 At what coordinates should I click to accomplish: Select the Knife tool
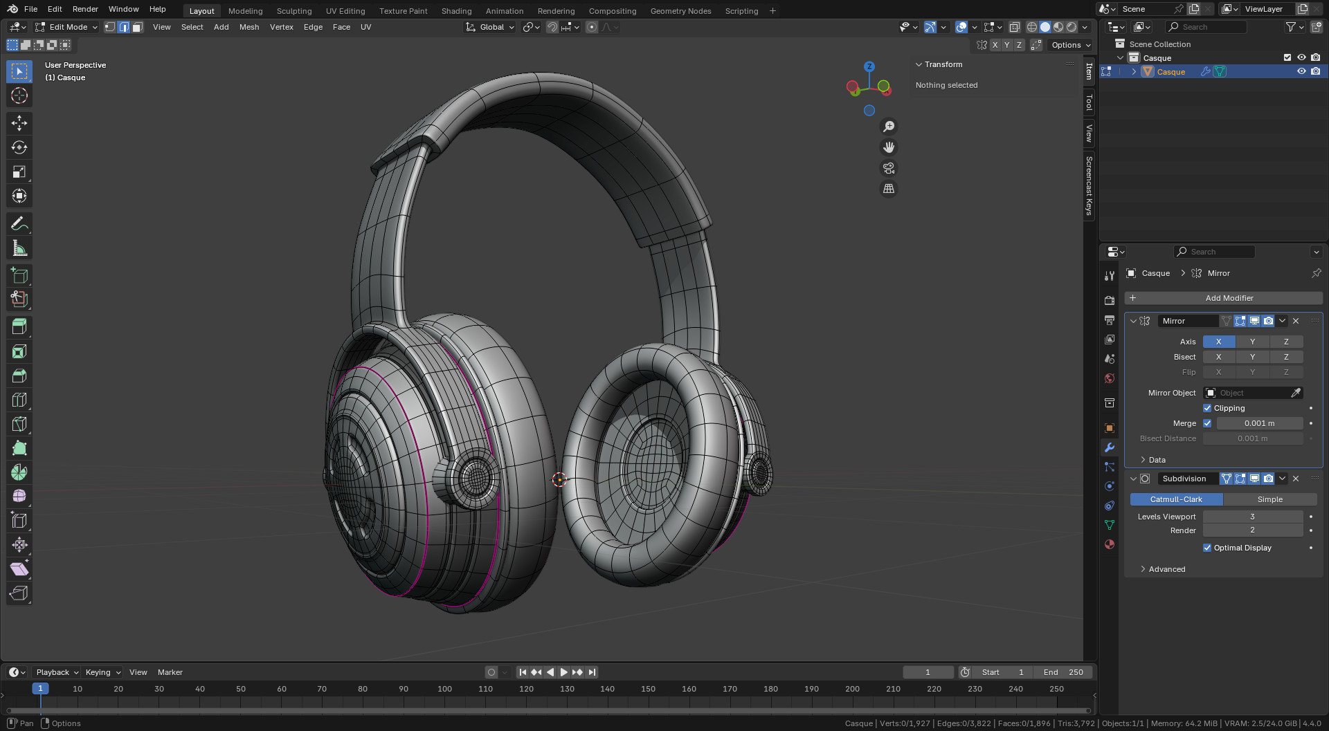19,424
